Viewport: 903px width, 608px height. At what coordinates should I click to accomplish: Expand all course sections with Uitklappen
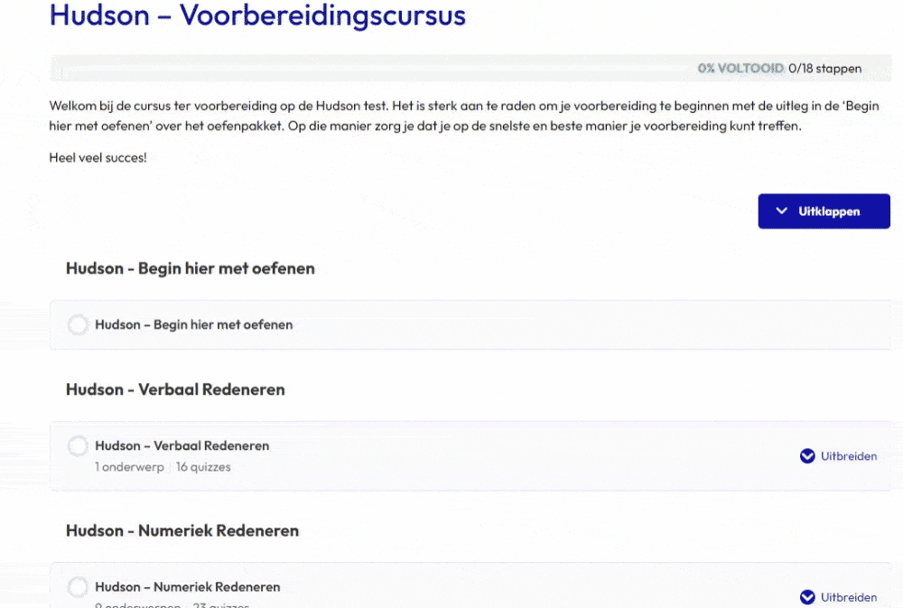point(824,210)
